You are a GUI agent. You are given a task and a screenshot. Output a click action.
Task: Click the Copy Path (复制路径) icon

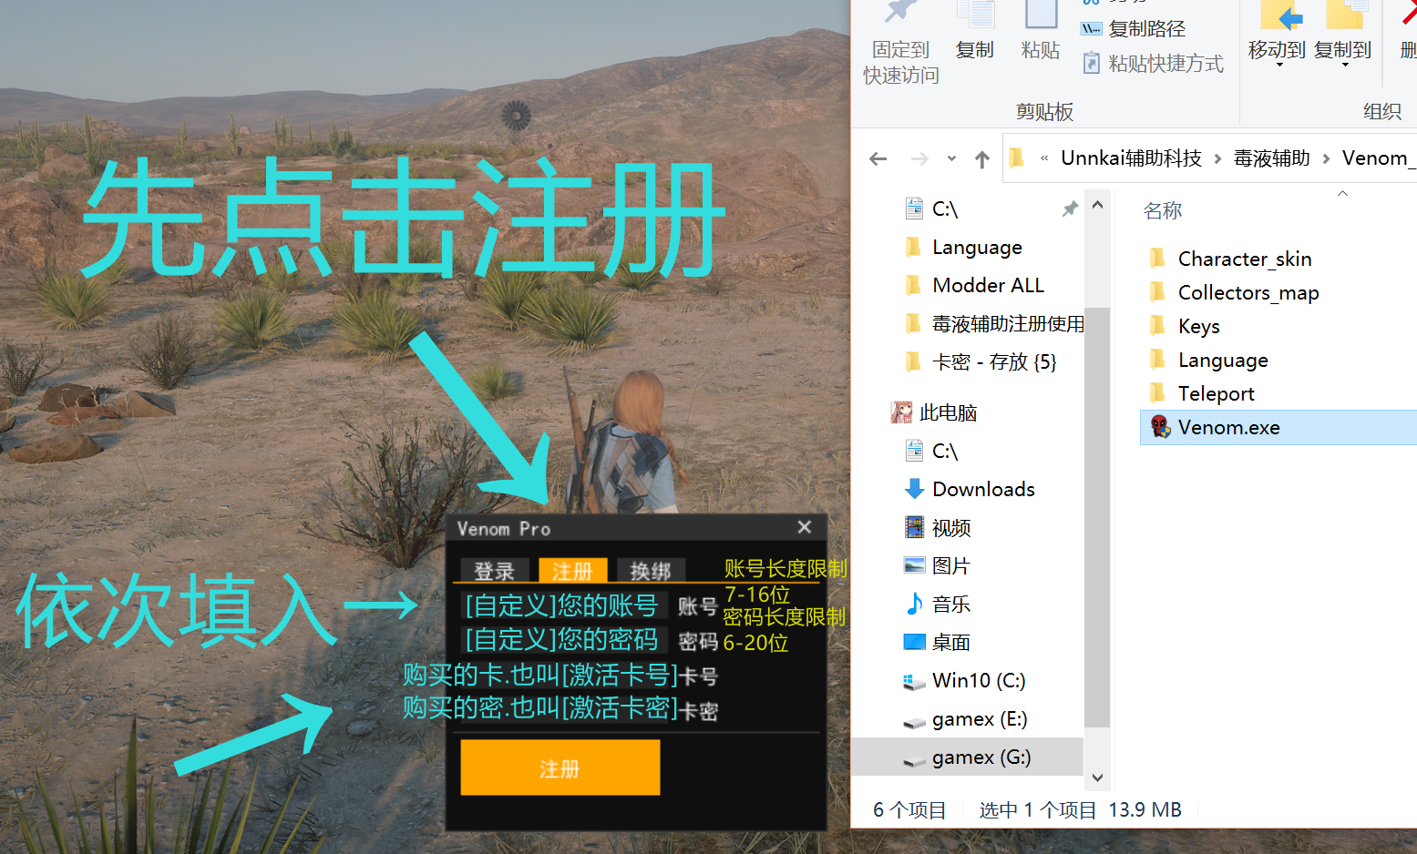click(1091, 29)
